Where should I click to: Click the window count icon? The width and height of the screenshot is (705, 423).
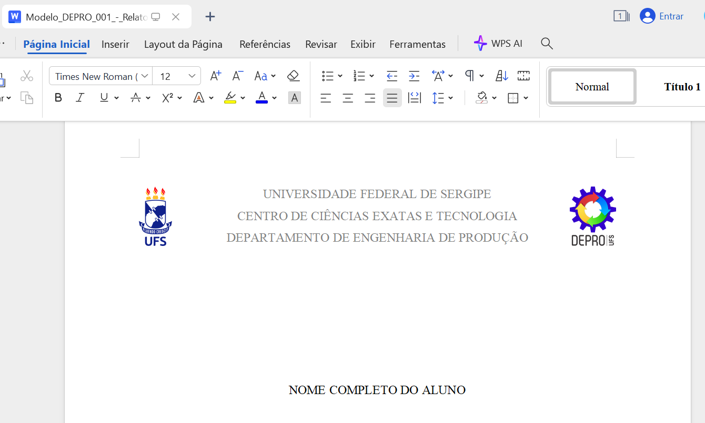click(621, 16)
